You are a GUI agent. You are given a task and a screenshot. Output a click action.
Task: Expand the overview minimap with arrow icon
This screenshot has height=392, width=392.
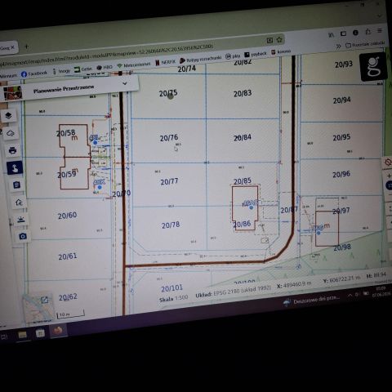(44, 300)
